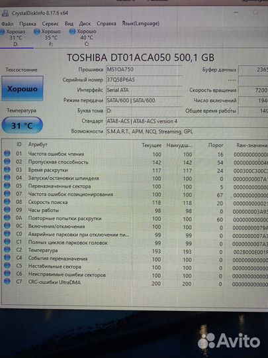Screen dimensions: 268x358
Task: Click threshold 67 in the Порог column
Action: [220, 195]
